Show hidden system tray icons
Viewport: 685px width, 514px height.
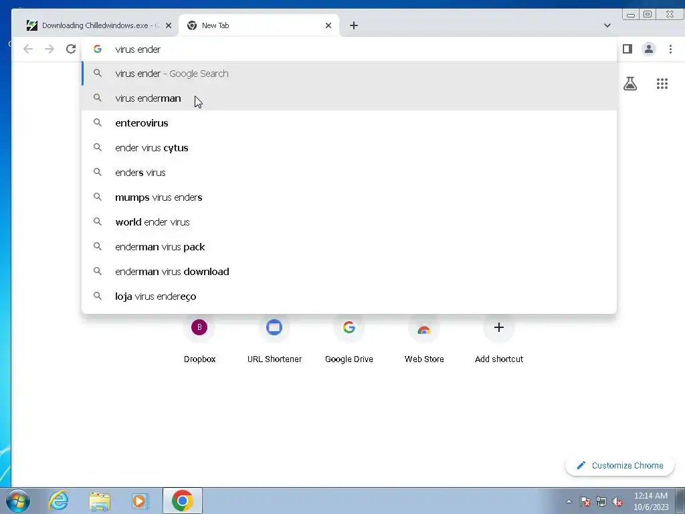coord(569,501)
